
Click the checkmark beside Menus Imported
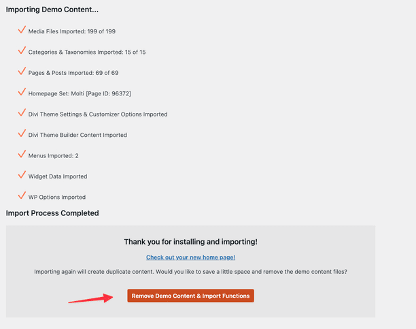(x=22, y=154)
